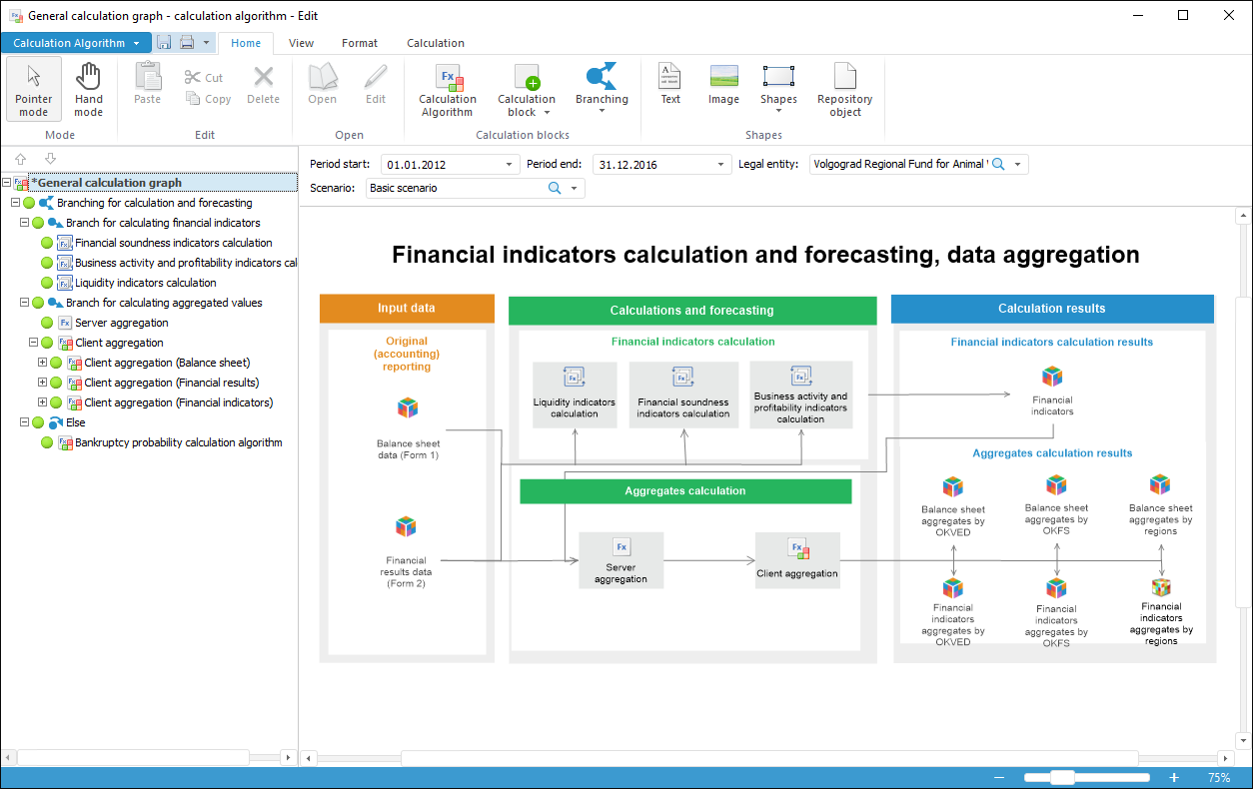Screen dimensions: 1253x789
Task: Insert a Repository object
Action: click(845, 90)
